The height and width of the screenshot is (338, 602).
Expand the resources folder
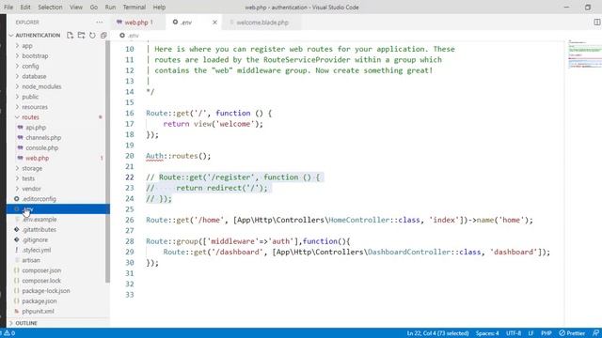[x=17, y=107]
